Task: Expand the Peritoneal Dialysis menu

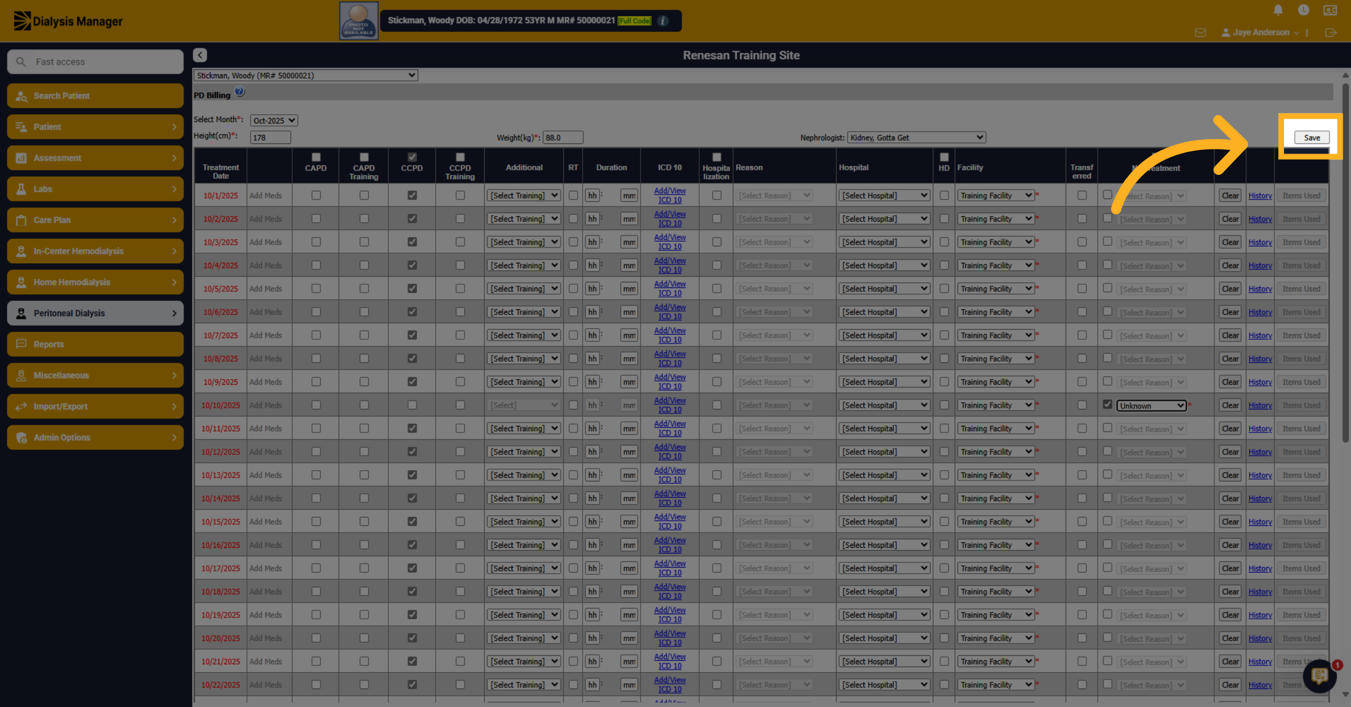Action: pyautogui.click(x=95, y=313)
